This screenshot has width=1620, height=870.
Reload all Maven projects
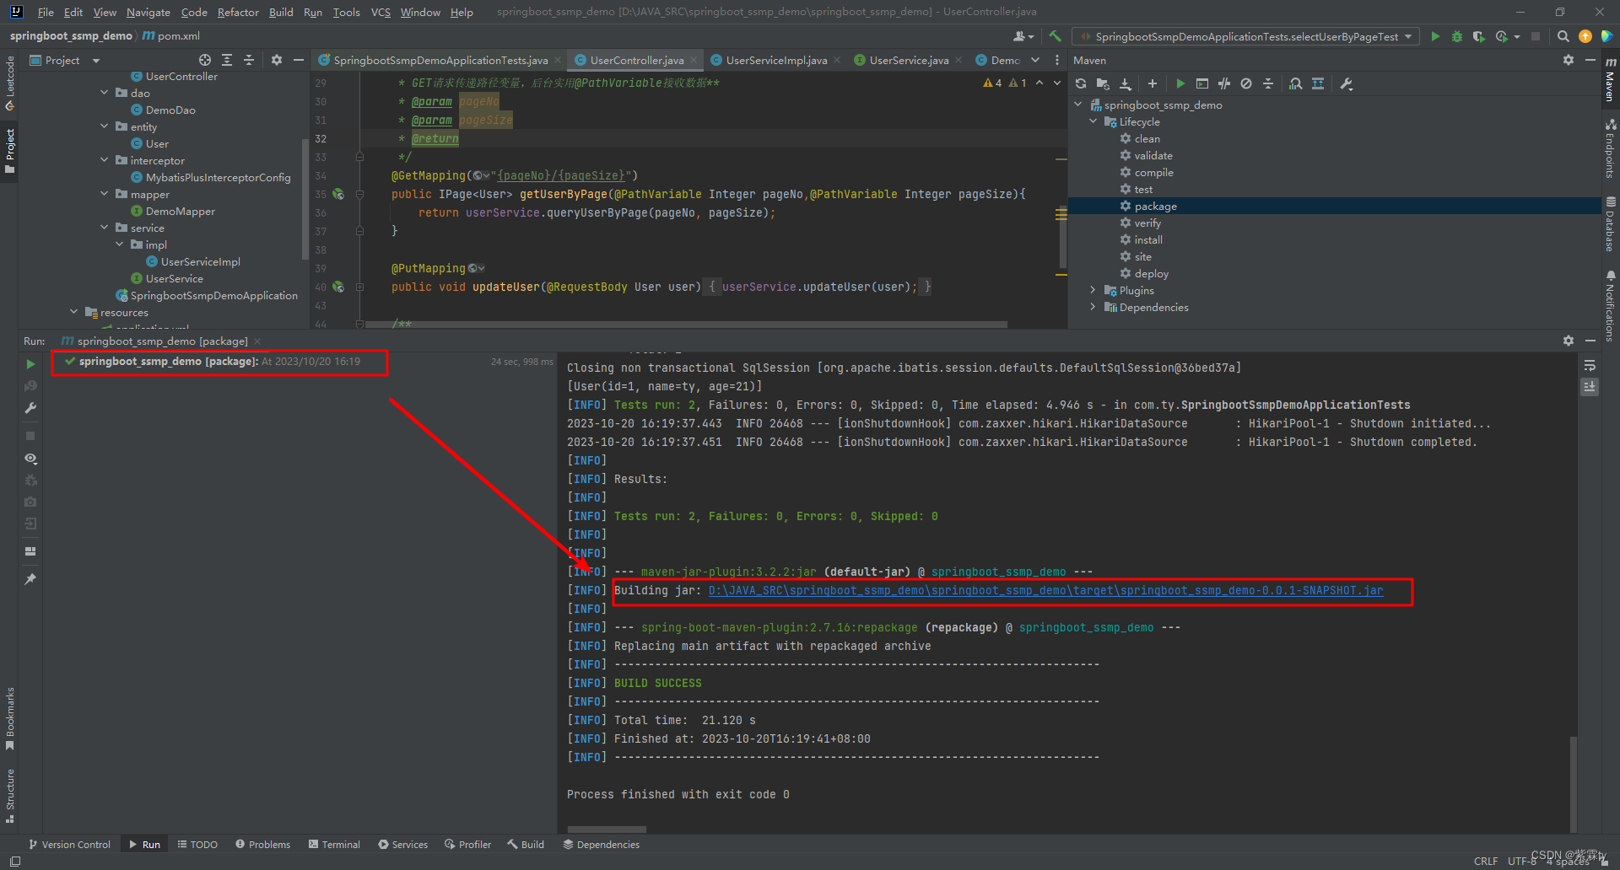point(1081,83)
